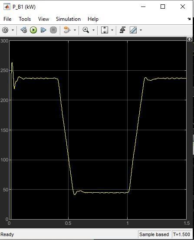Open the File menu
This screenshot has height=240, width=194.
7,19
